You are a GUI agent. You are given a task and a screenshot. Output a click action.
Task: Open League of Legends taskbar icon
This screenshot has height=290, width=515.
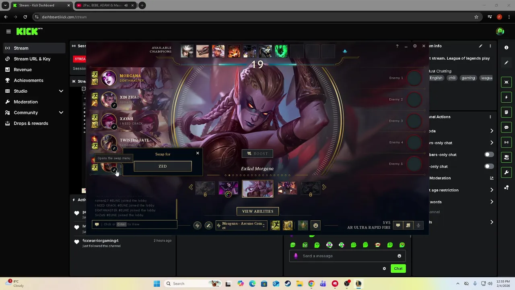pos(358,284)
